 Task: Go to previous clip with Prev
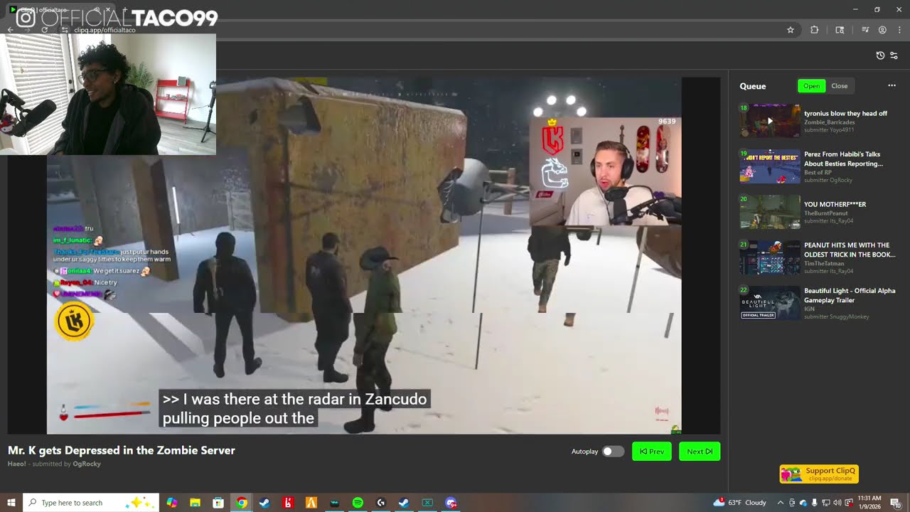[652, 452]
